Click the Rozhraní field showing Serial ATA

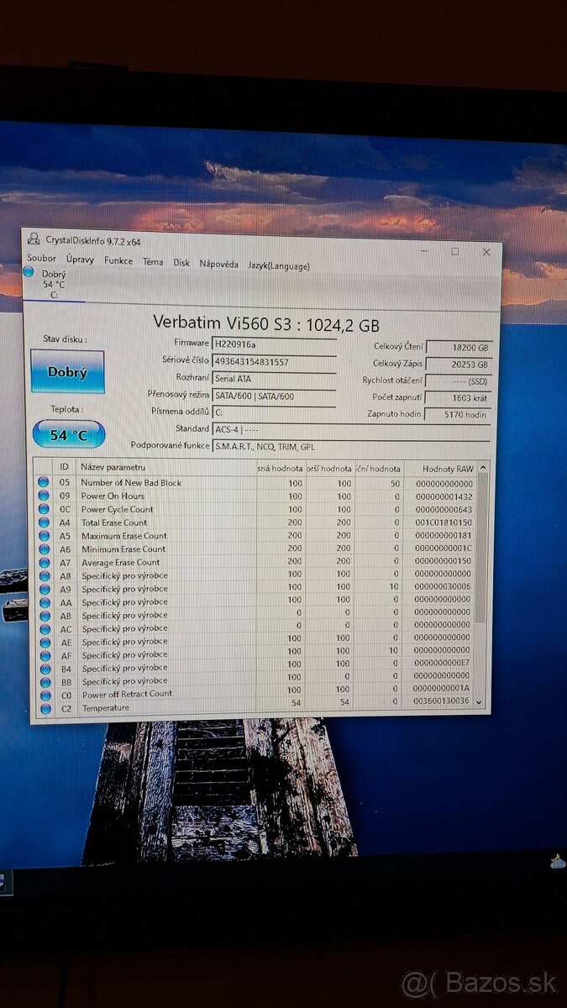275,379
